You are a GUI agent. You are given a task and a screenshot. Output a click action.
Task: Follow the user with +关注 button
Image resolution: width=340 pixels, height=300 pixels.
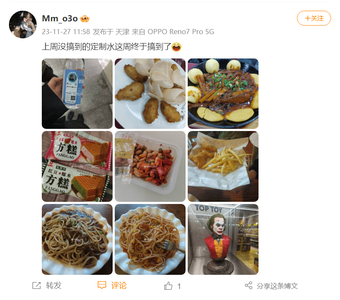[x=314, y=18]
